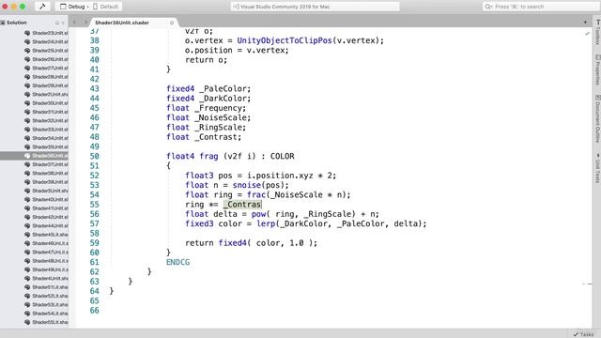
Task: Select Shader49UnLit in the Solution tree
Action: (x=50, y=269)
